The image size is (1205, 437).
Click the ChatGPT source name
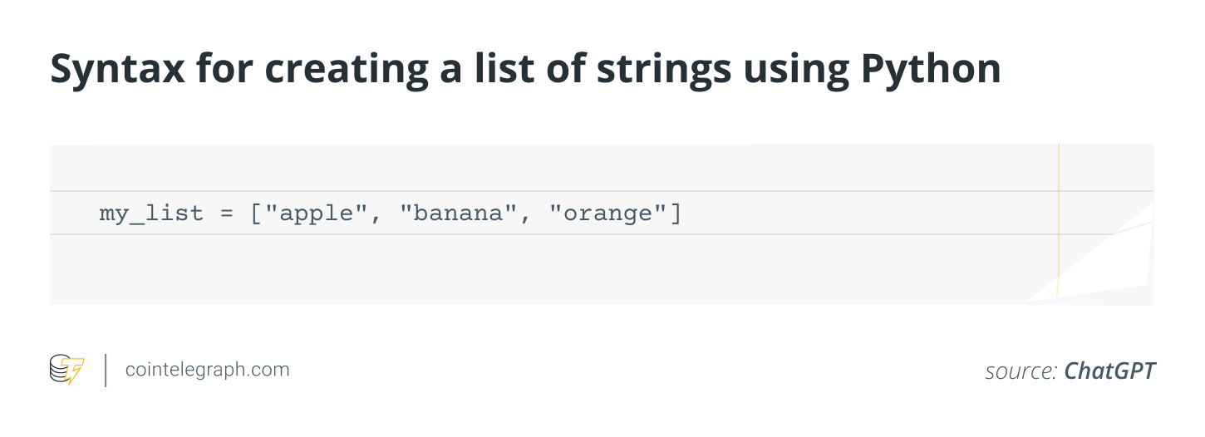[x=1109, y=371]
